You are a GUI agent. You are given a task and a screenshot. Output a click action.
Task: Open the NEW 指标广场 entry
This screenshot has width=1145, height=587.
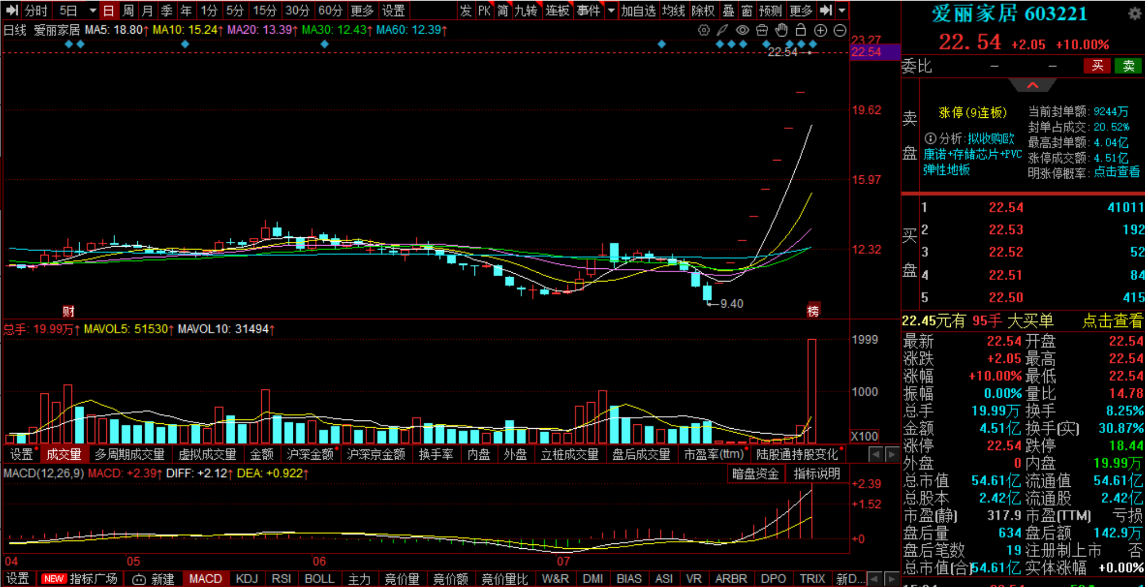pyautogui.click(x=80, y=579)
